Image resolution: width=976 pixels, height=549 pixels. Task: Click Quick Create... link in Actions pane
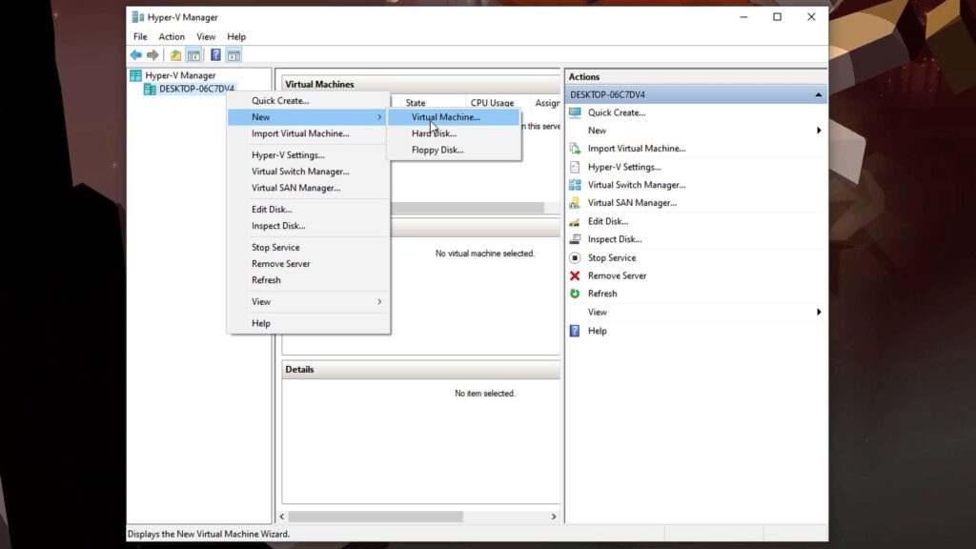coord(617,112)
